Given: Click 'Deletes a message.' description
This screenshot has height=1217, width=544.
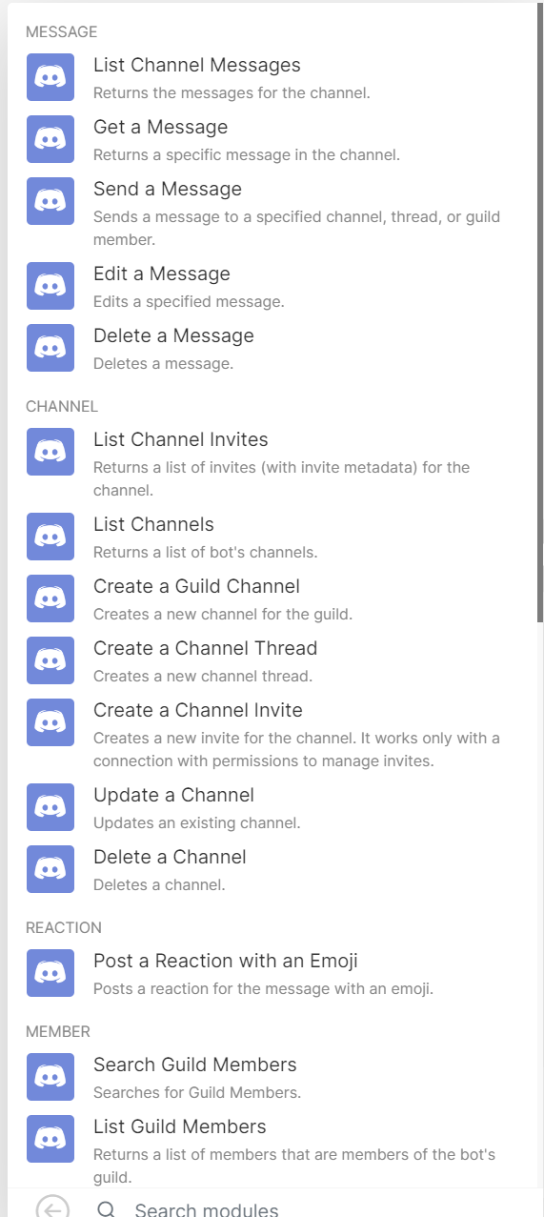Looking at the screenshot, I should pyautogui.click(x=163, y=363).
